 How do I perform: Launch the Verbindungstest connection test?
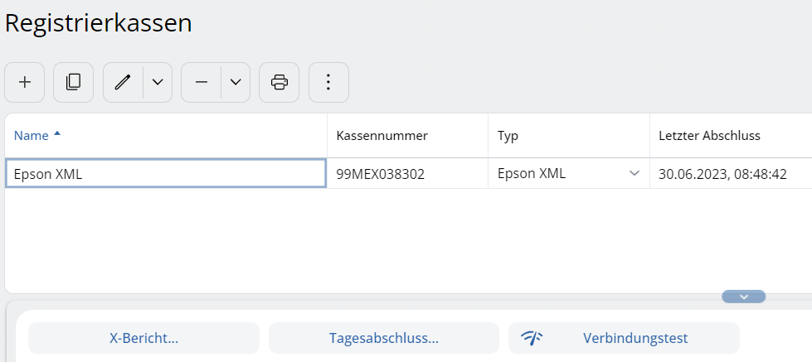pyautogui.click(x=624, y=338)
